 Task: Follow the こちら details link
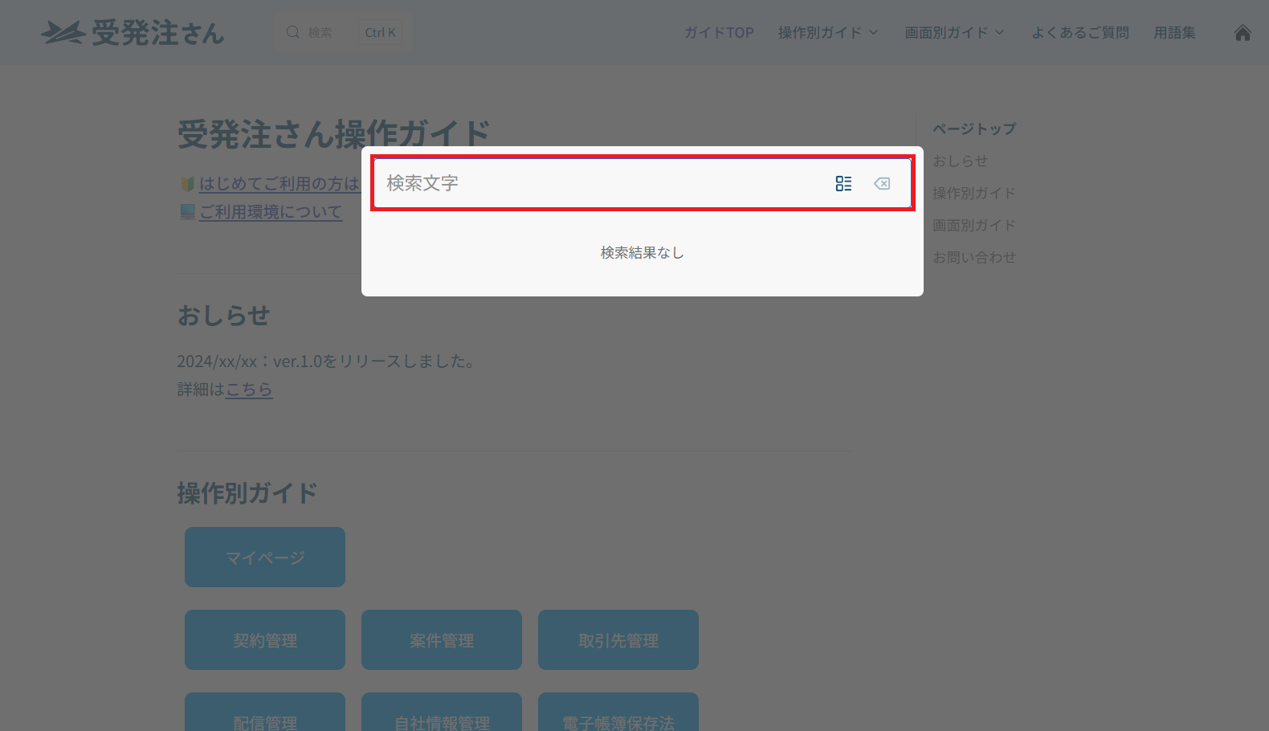[x=249, y=390]
